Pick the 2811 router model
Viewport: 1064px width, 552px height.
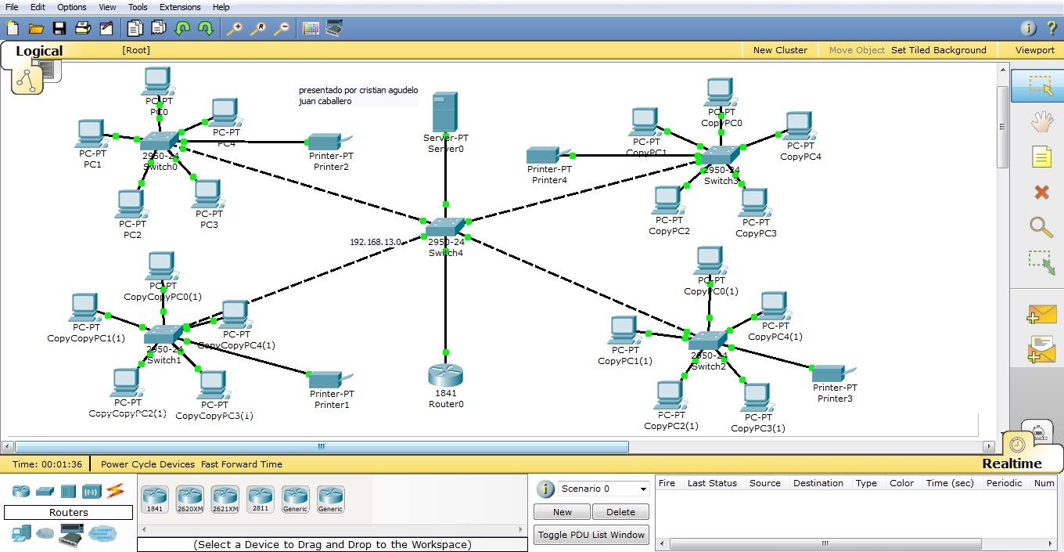click(x=260, y=499)
